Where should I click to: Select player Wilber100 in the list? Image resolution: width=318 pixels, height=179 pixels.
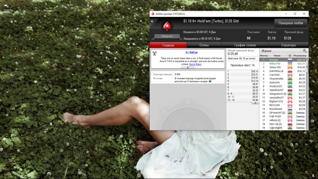coord(282,67)
